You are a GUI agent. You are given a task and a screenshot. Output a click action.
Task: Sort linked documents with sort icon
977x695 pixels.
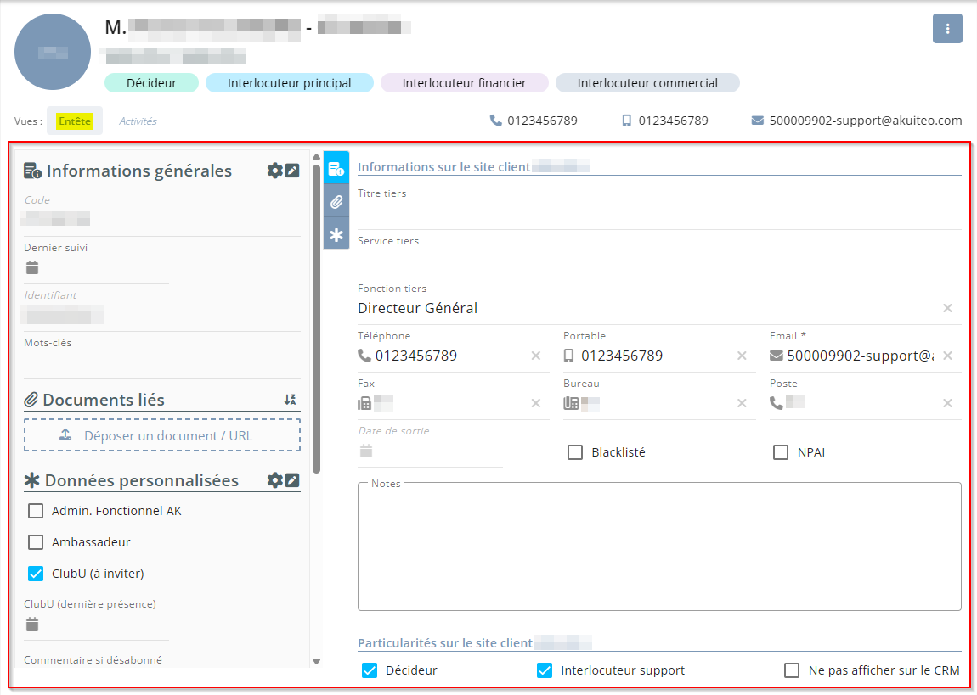tap(290, 400)
